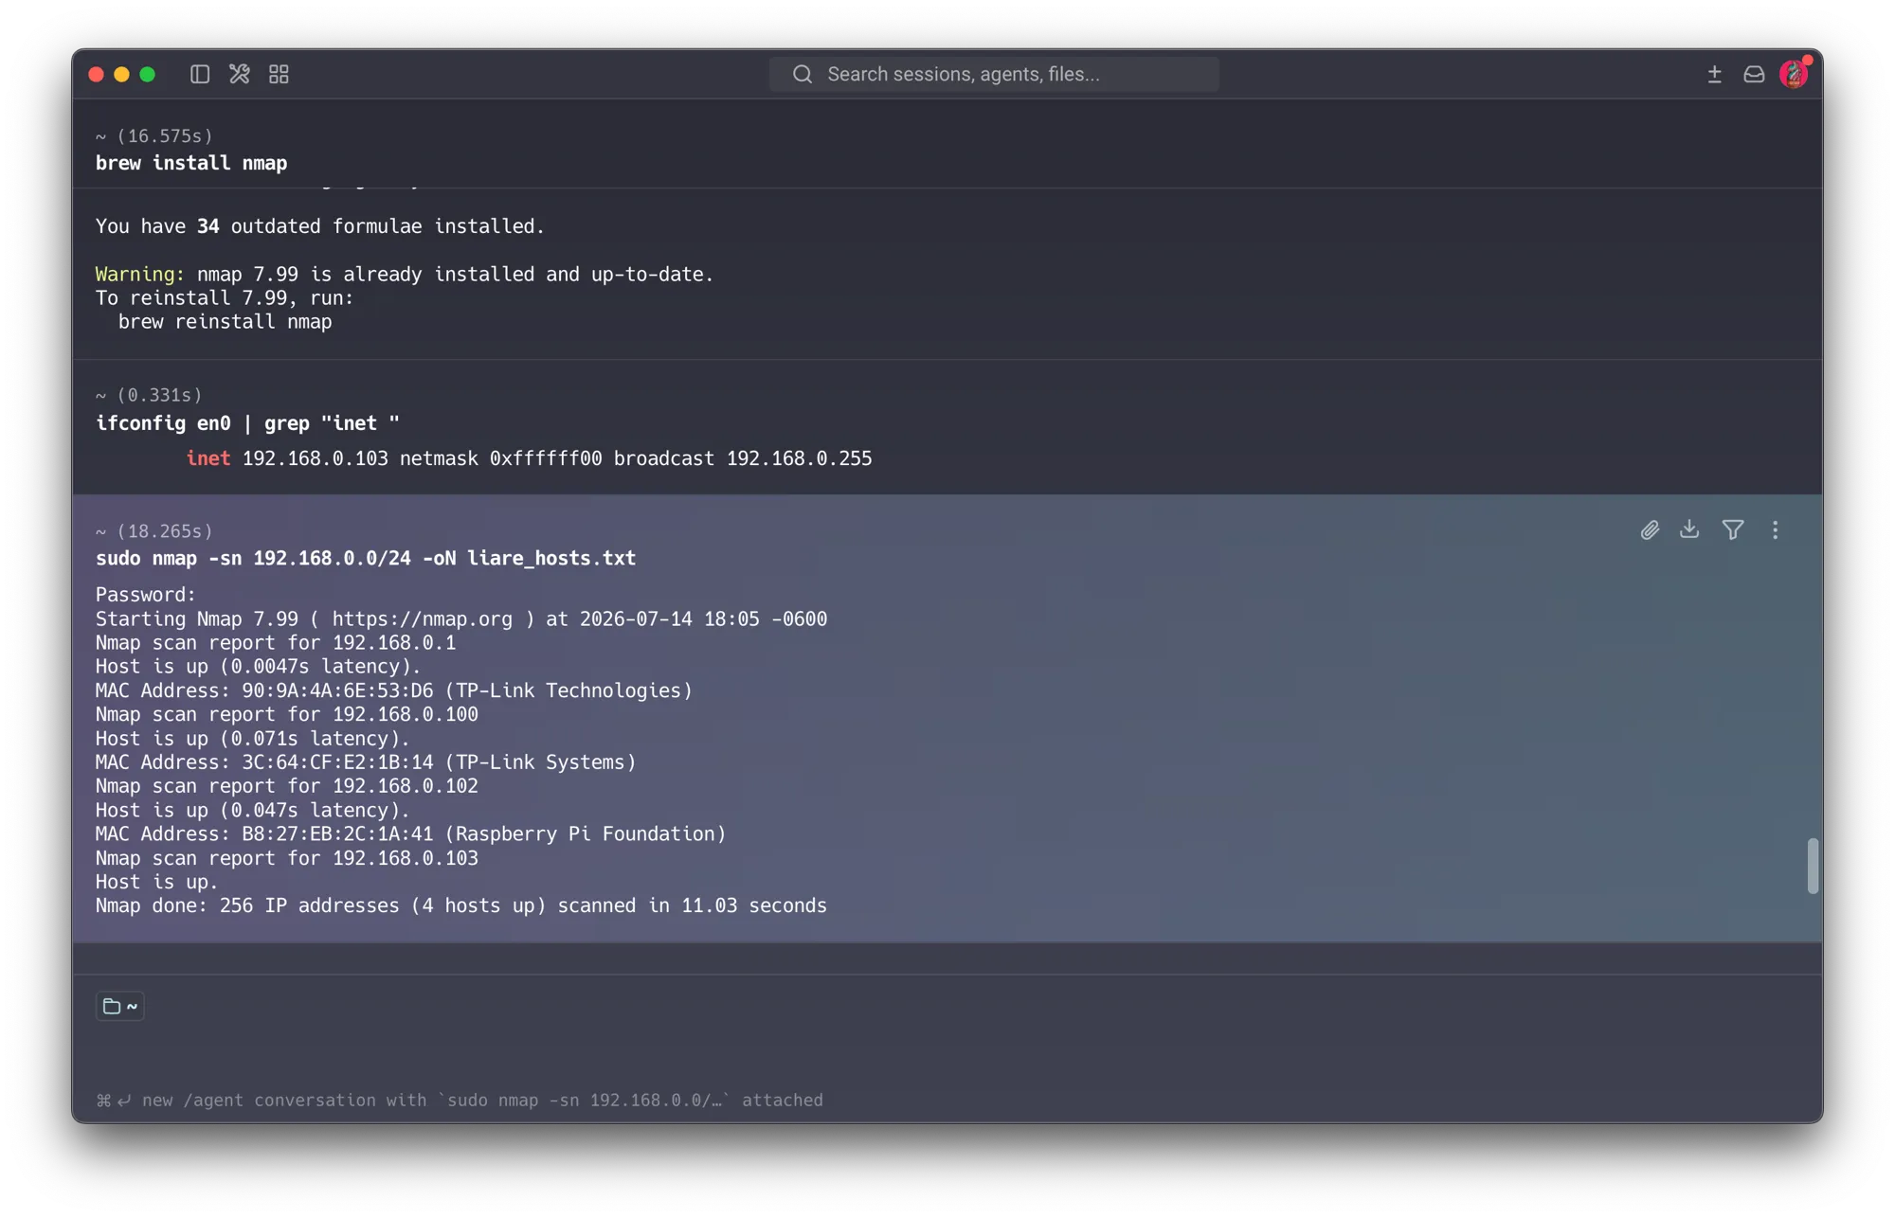This screenshot has width=1895, height=1218.
Task: Click the '(18.265s)' duration label
Action: 165,531
